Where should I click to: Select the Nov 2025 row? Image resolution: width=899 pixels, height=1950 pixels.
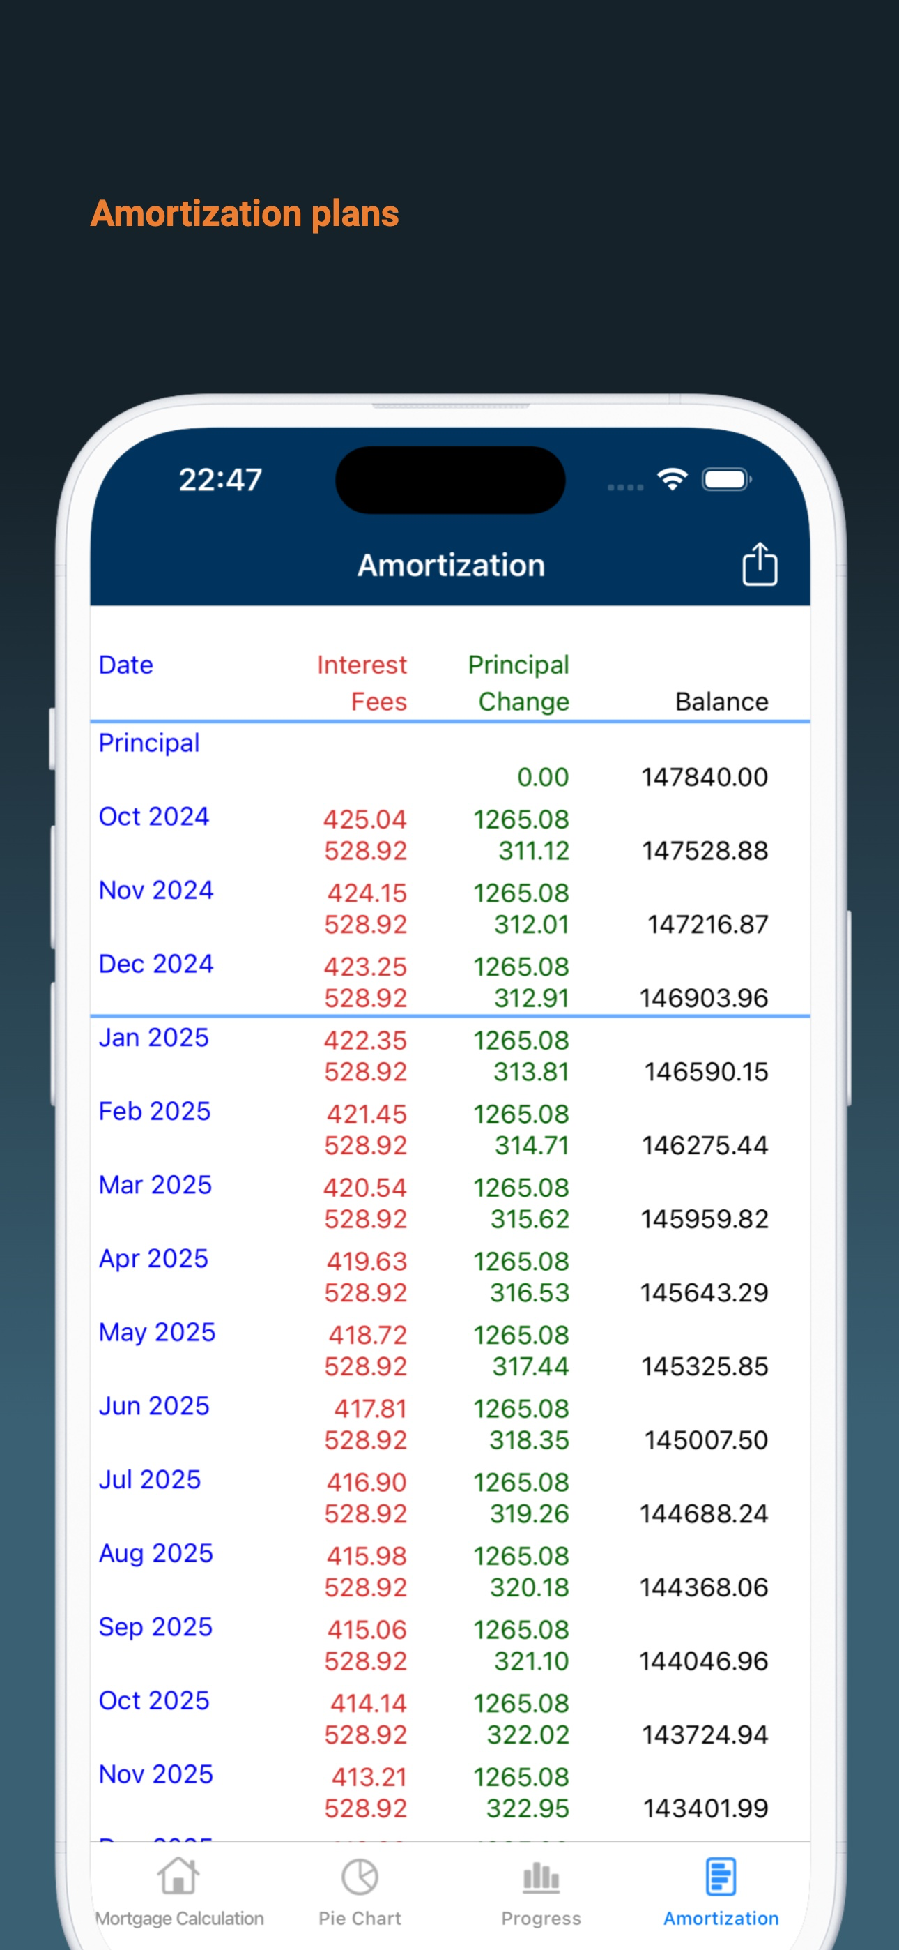449,1791
